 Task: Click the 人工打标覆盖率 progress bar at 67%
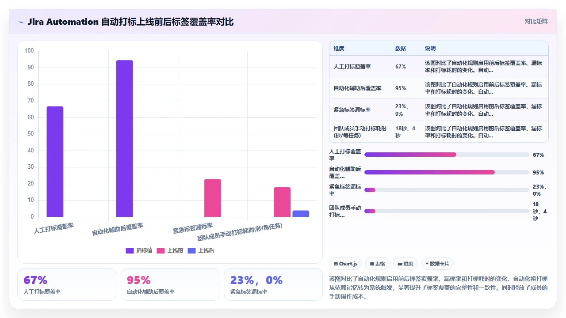click(x=447, y=155)
